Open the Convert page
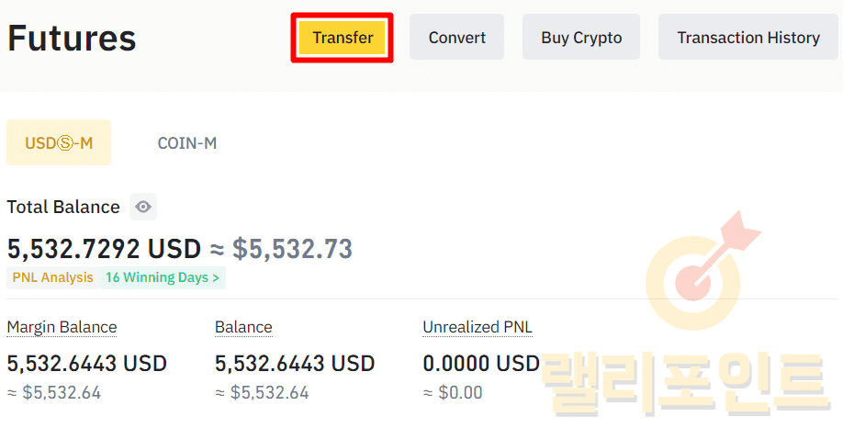843x428 pixels. [x=456, y=38]
